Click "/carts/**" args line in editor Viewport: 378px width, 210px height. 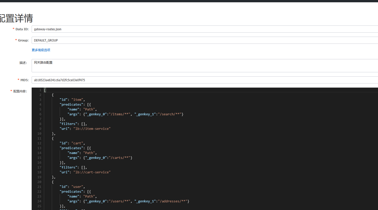pyautogui.click(x=100, y=158)
